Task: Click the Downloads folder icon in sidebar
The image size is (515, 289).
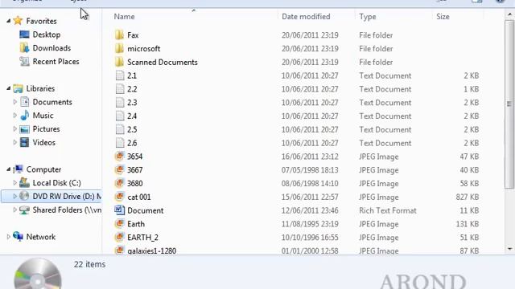Action: click(x=24, y=48)
